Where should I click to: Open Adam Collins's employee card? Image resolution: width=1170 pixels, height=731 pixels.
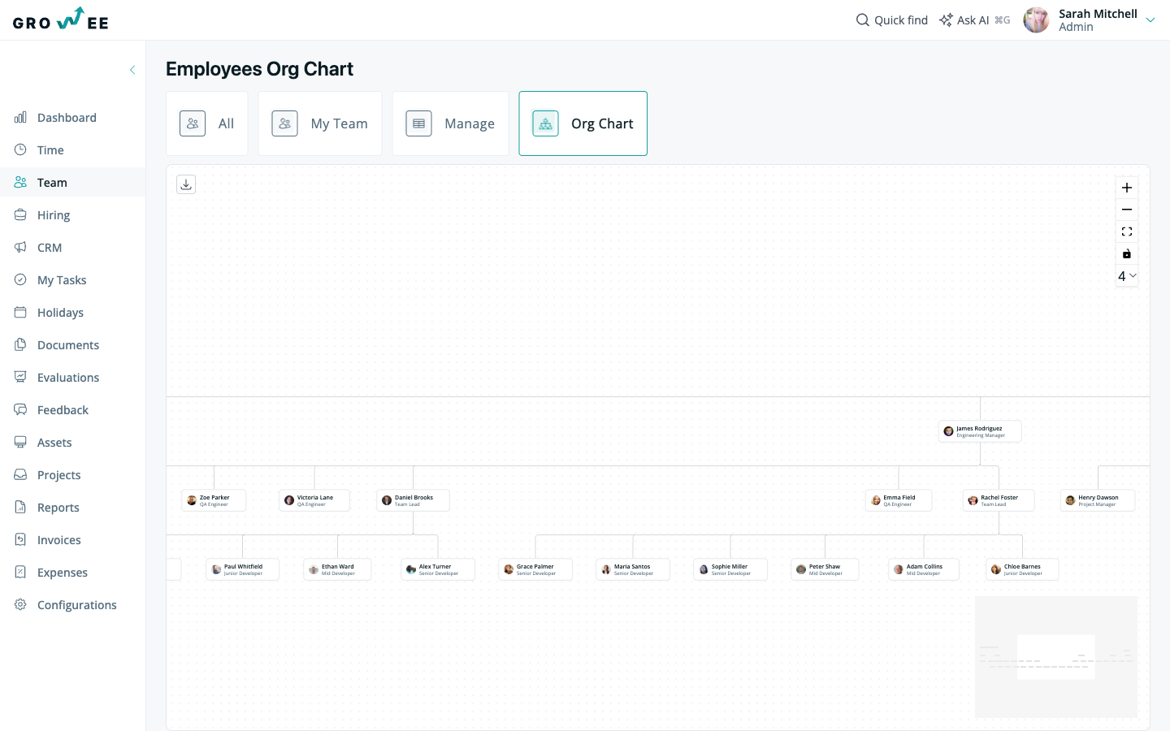click(924, 569)
